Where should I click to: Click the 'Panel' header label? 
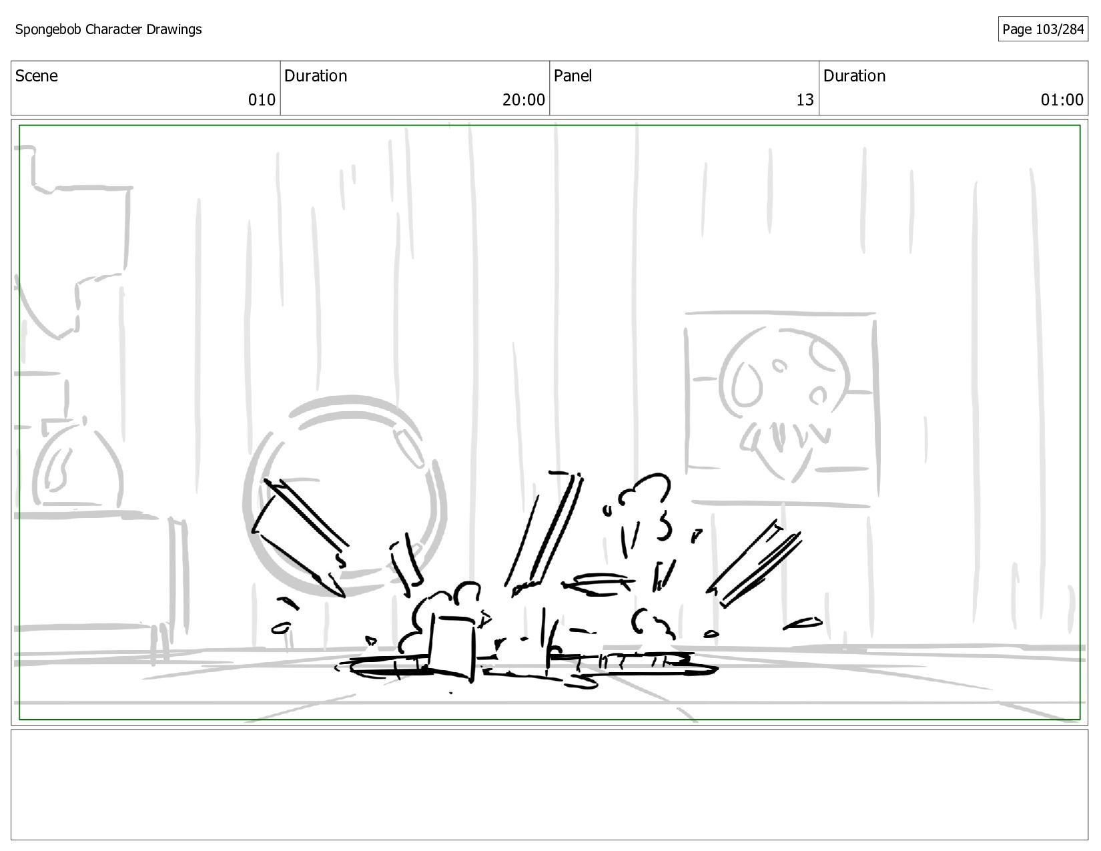click(x=573, y=76)
